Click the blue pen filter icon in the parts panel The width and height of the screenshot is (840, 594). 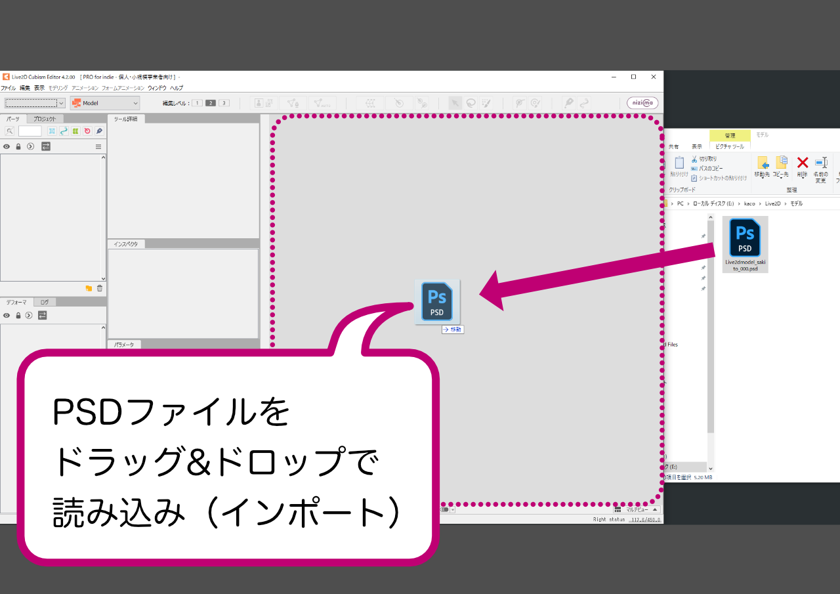99,131
